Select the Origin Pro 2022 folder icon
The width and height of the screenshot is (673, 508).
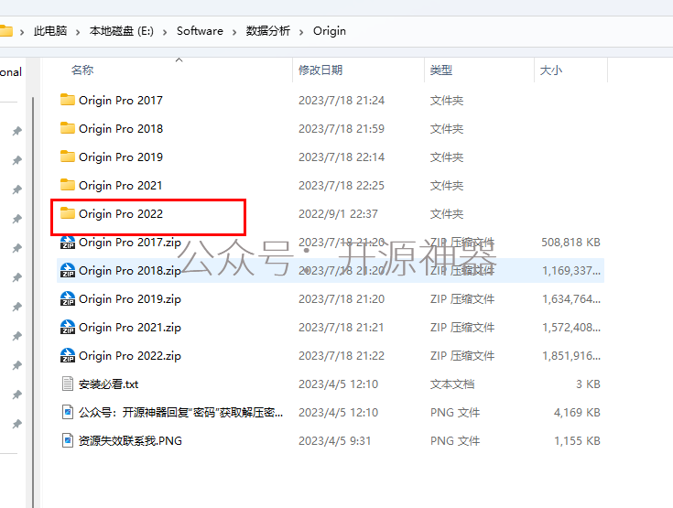click(x=68, y=213)
